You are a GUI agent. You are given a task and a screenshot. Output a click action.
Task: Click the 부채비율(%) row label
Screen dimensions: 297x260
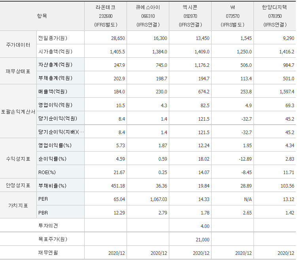52,186
